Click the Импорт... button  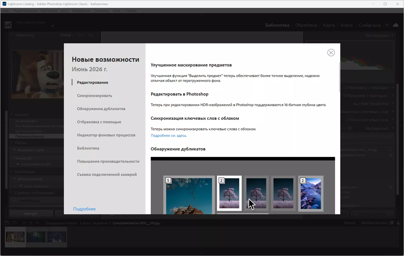(31, 214)
